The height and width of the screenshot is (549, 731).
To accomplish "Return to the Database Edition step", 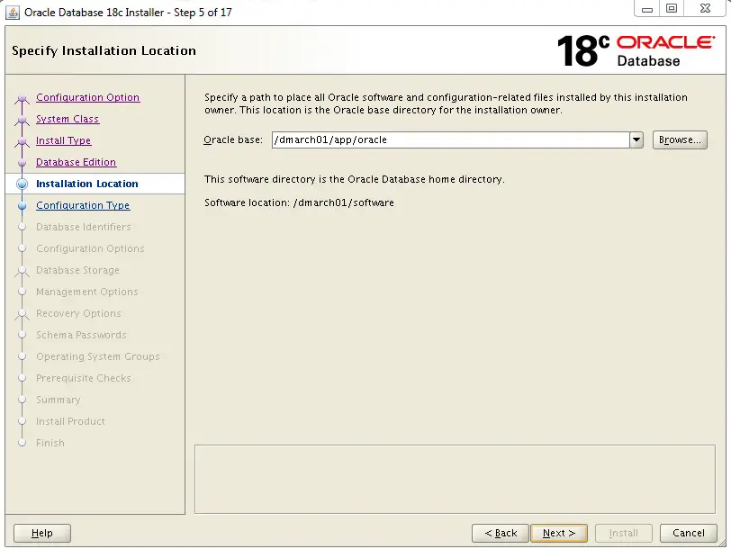I will 76,162.
